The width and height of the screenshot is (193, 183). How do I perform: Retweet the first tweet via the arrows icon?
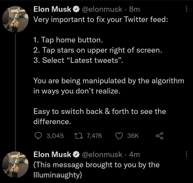click(79, 136)
